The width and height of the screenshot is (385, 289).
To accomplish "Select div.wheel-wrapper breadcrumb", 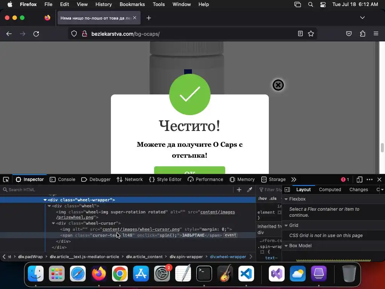I will pyautogui.click(x=228, y=257).
